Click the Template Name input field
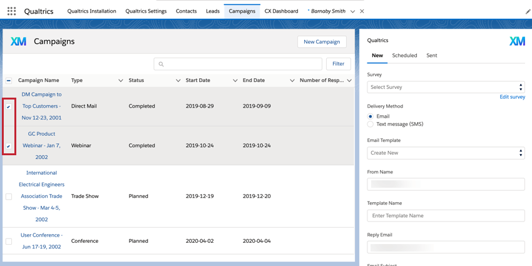Viewport: 532px width, 266px height. click(x=446, y=215)
